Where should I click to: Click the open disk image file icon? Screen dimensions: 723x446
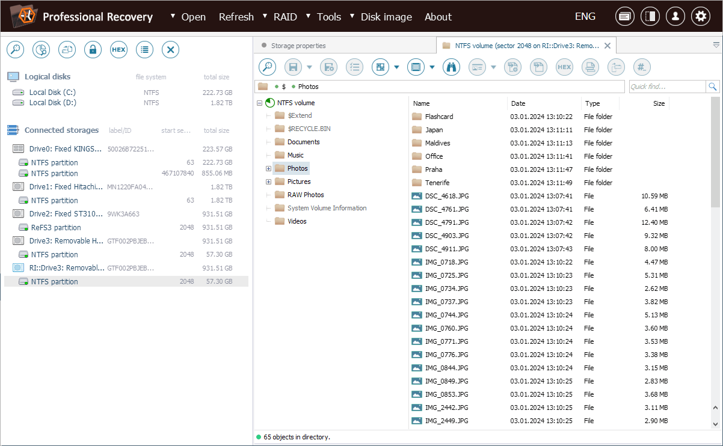tap(67, 50)
